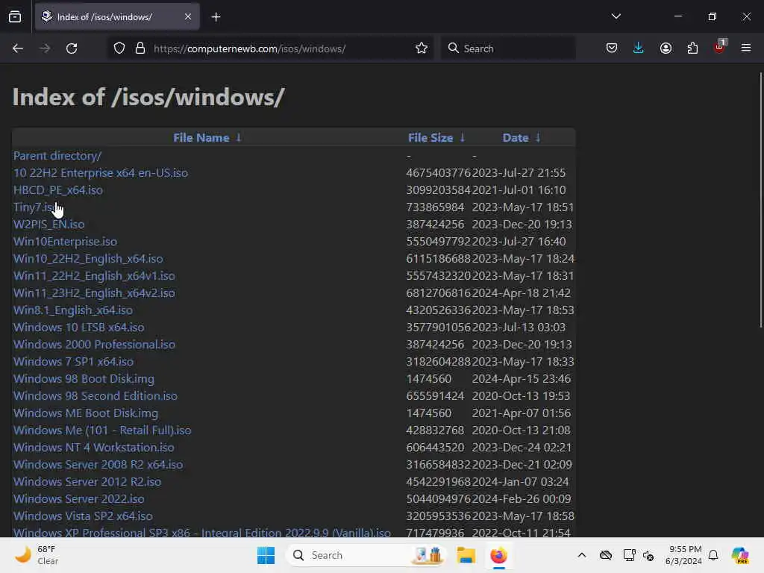The image size is (764, 573).
Task: Open the Parent directory/ link
Action: 57,156
